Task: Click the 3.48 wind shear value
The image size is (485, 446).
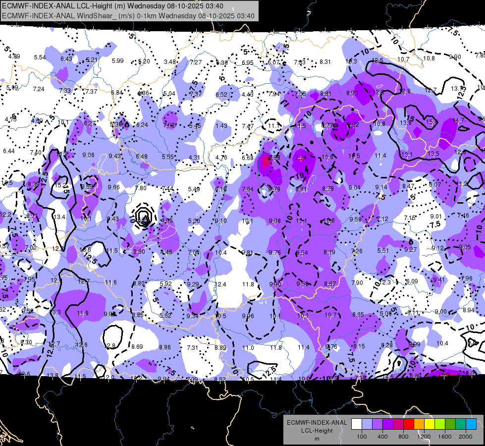Action: click(170, 62)
